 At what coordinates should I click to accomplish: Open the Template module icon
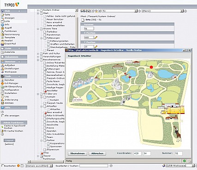[x=2, y=38]
